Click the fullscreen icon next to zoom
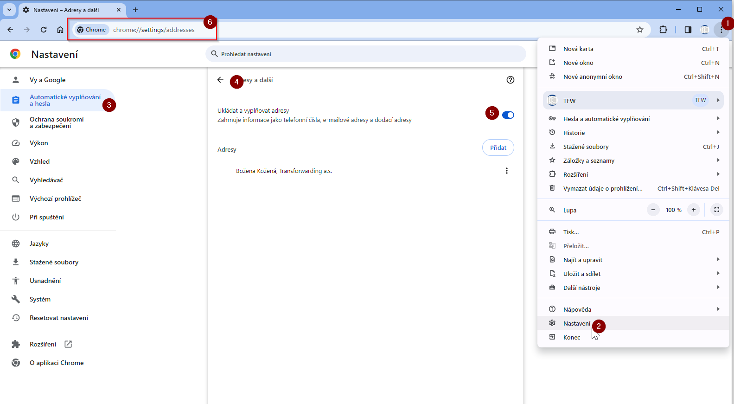The height and width of the screenshot is (404, 734). point(716,210)
